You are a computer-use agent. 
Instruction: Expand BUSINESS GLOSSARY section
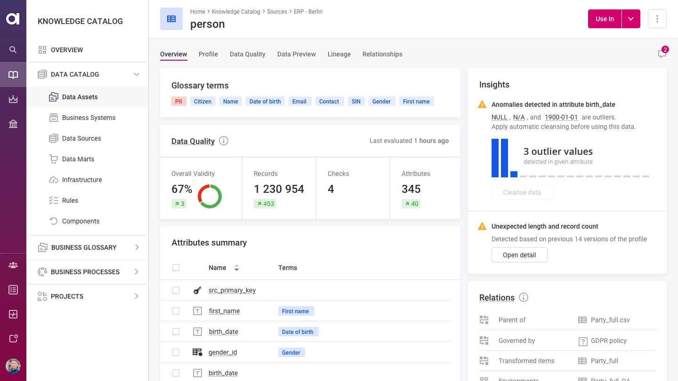(x=137, y=247)
